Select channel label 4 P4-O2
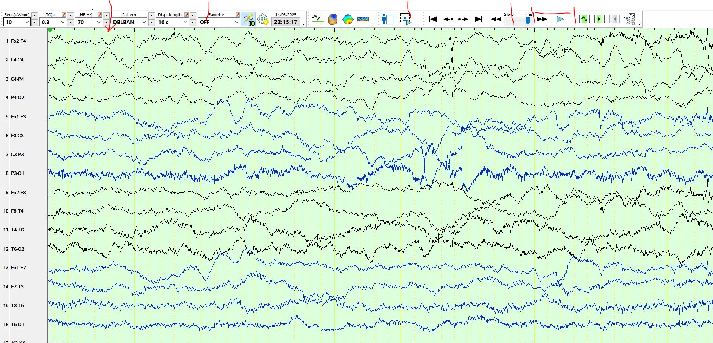 pos(15,98)
